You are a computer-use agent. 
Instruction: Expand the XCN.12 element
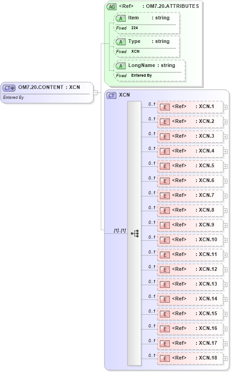tap(225, 270)
